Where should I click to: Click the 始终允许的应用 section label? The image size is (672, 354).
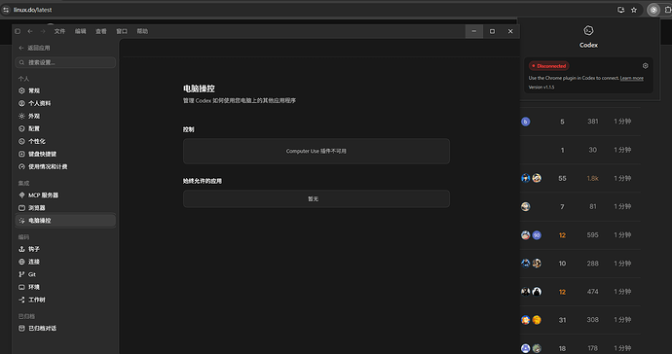[x=203, y=181]
